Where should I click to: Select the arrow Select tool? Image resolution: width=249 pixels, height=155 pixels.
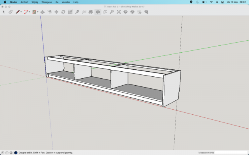[4, 12]
